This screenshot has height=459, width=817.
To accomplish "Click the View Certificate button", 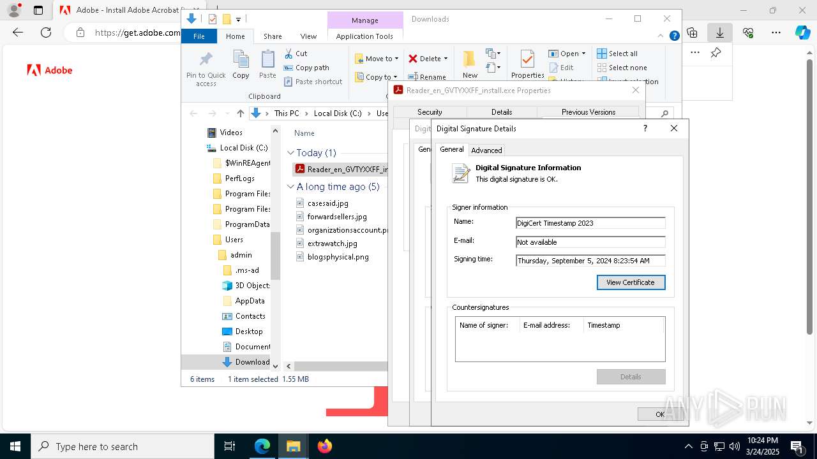I will [631, 282].
